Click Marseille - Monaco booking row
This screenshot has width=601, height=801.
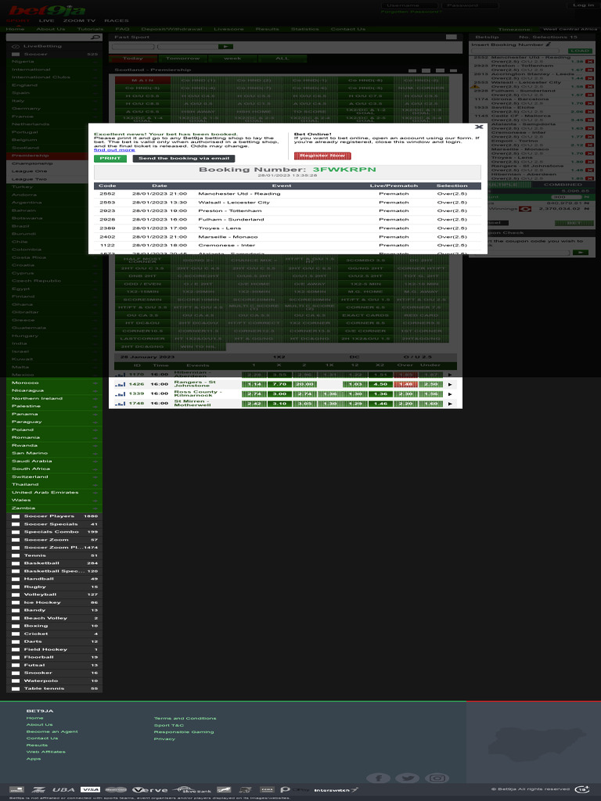point(287,237)
